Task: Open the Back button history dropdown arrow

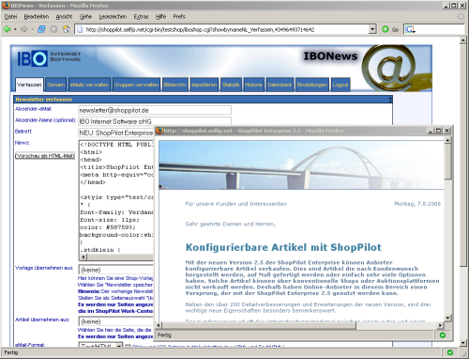Action: click(15, 29)
